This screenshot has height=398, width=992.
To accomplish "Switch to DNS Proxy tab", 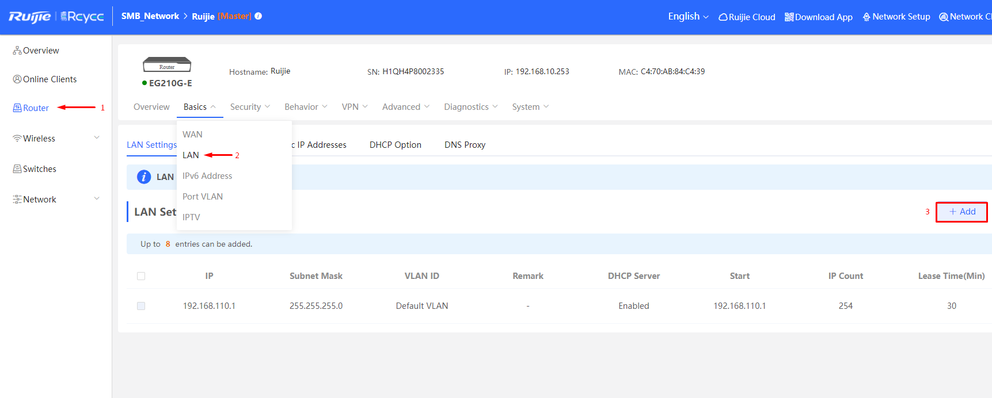I will (465, 145).
